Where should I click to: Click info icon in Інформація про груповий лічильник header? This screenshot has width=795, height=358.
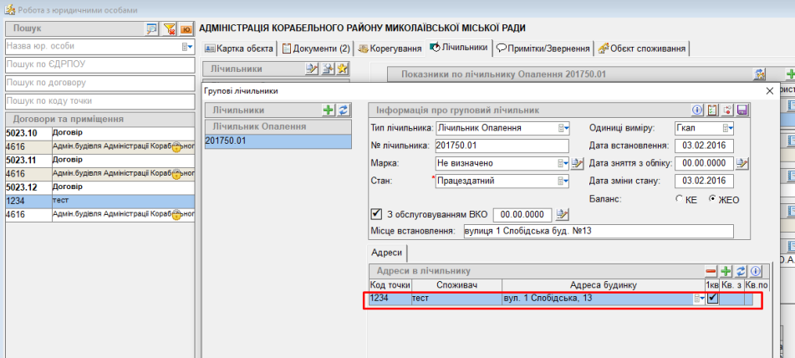(x=697, y=110)
